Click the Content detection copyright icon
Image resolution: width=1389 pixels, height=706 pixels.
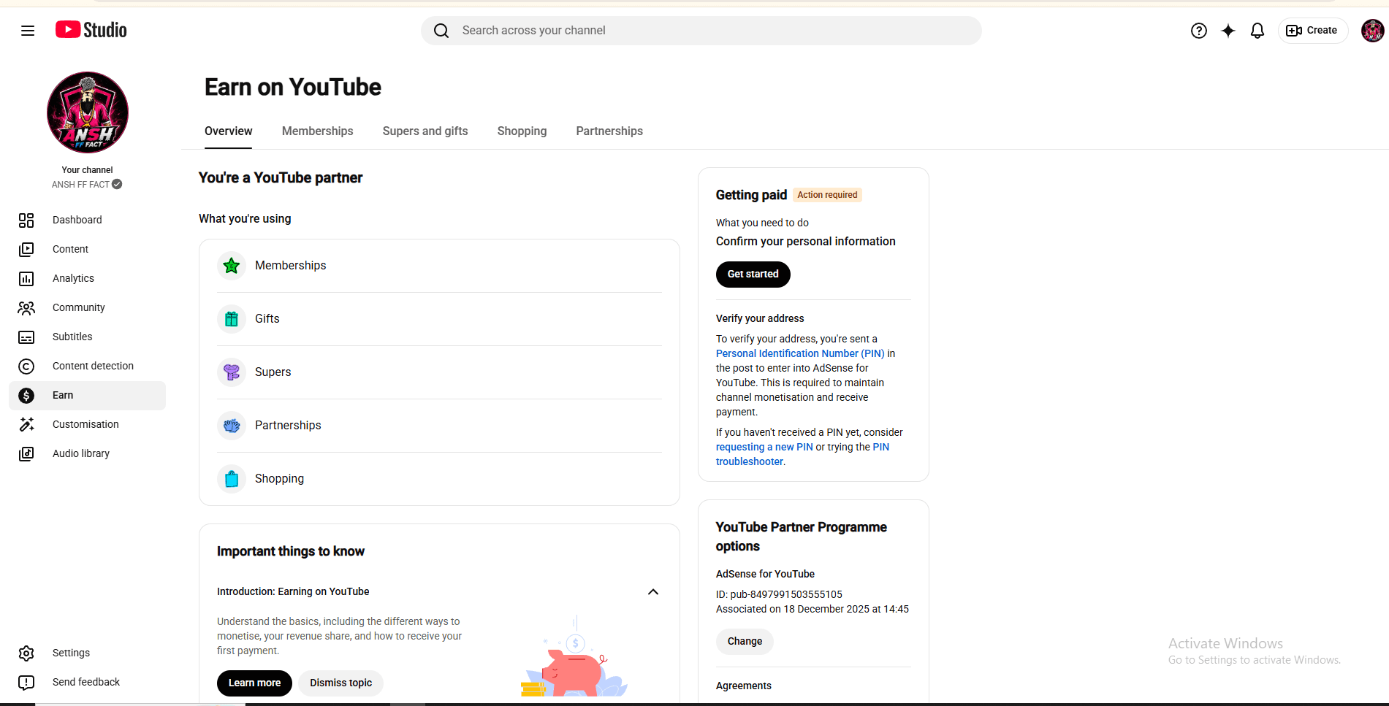click(x=26, y=366)
